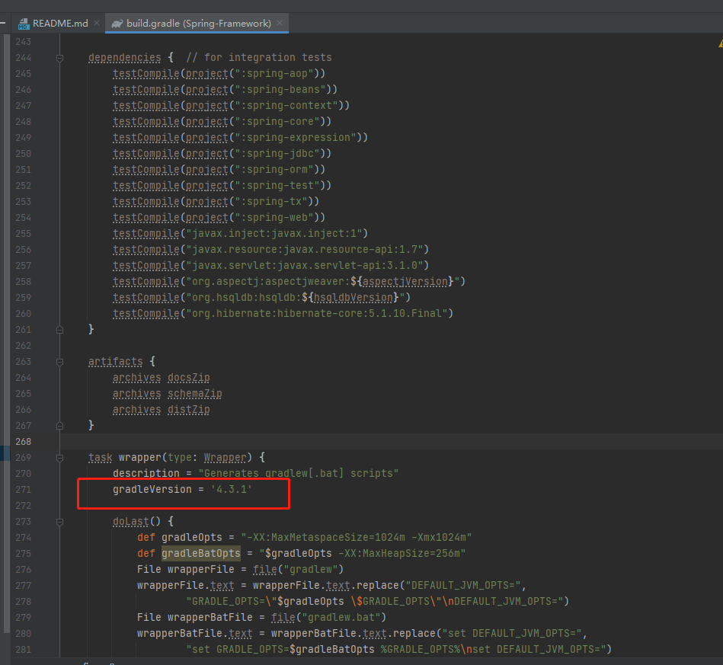Collapse the artifacts block fold arrow

(59, 361)
